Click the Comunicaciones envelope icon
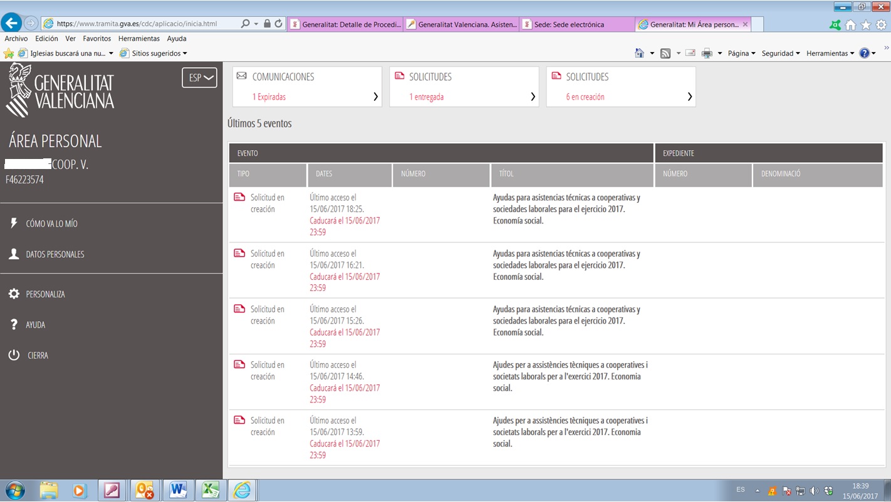This screenshot has height=502, width=891. [242, 76]
